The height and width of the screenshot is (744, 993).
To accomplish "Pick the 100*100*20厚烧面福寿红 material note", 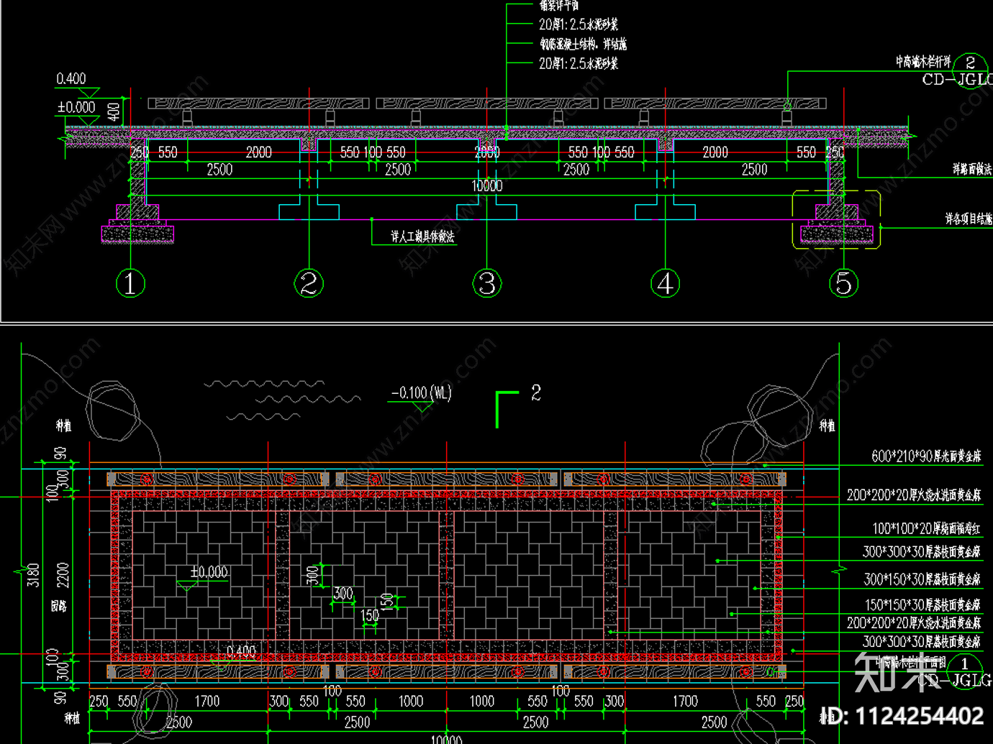I will (x=927, y=529).
